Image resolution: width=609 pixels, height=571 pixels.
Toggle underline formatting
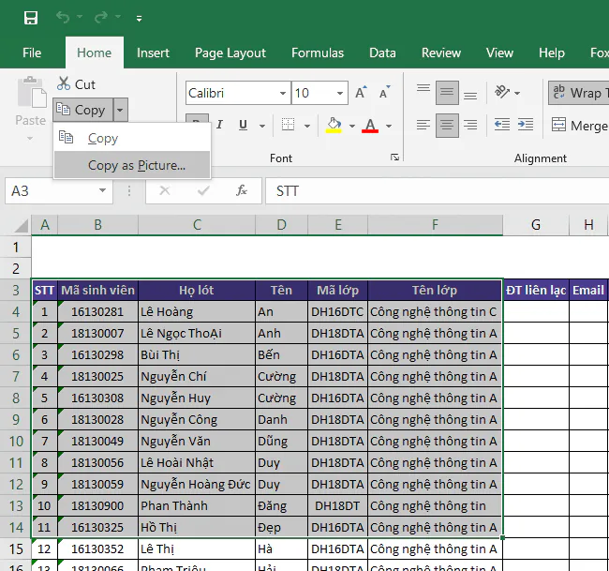244,125
